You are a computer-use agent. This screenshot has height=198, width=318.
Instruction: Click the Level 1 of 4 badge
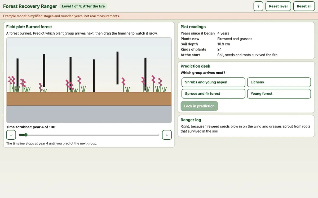(83, 6)
